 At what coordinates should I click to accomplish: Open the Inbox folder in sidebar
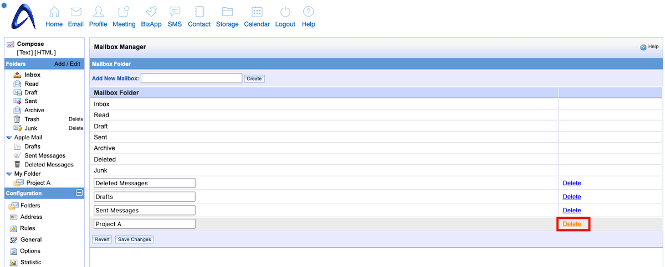(x=32, y=75)
